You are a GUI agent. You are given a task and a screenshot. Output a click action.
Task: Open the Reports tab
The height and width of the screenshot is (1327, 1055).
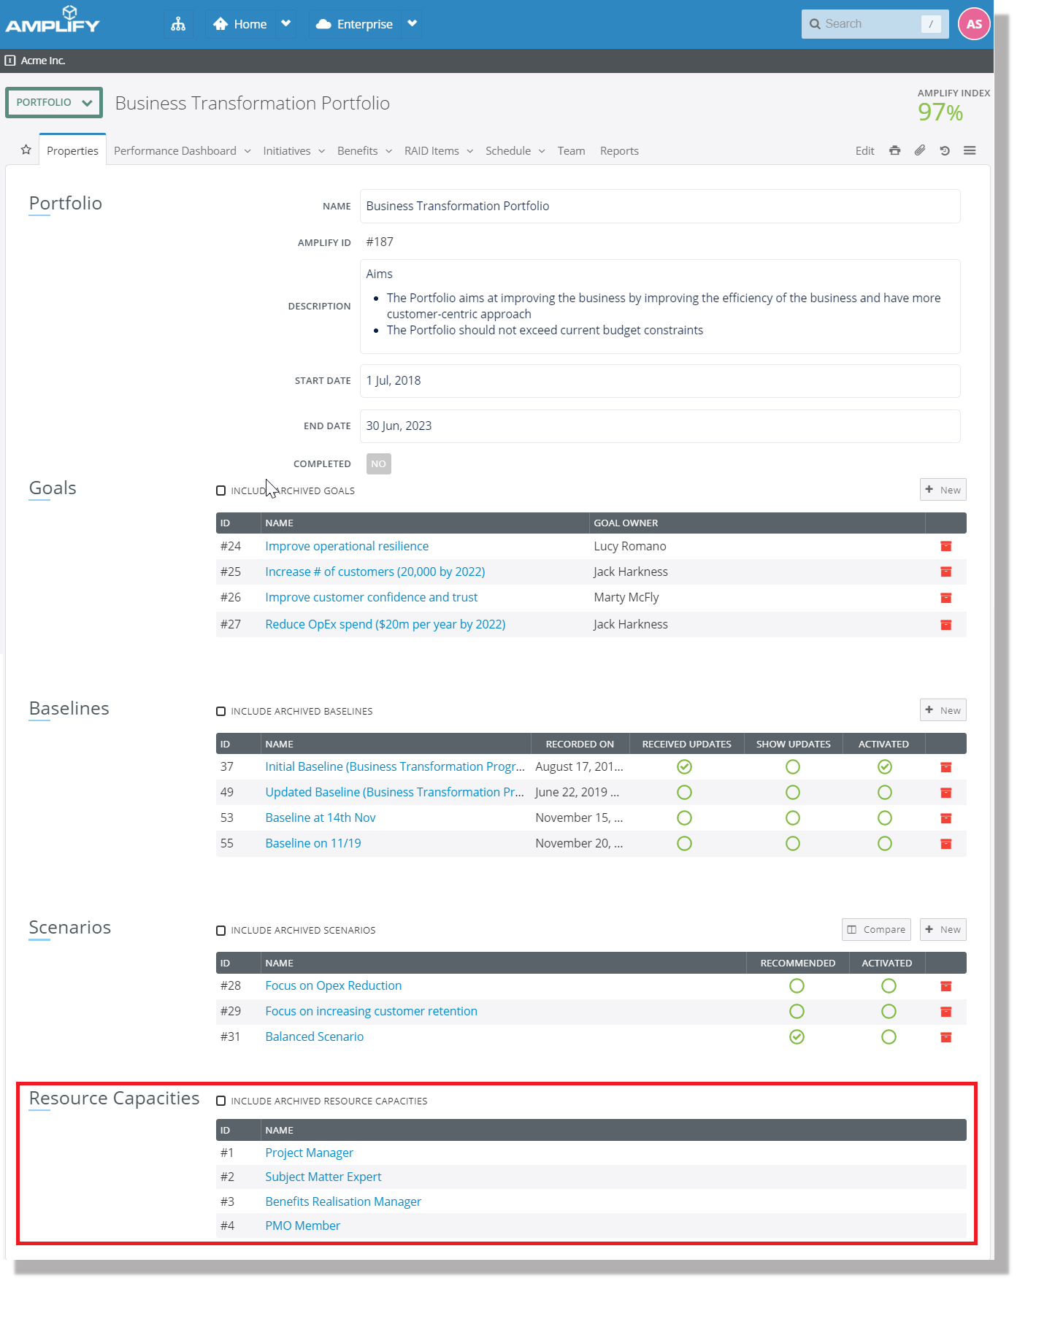(619, 151)
